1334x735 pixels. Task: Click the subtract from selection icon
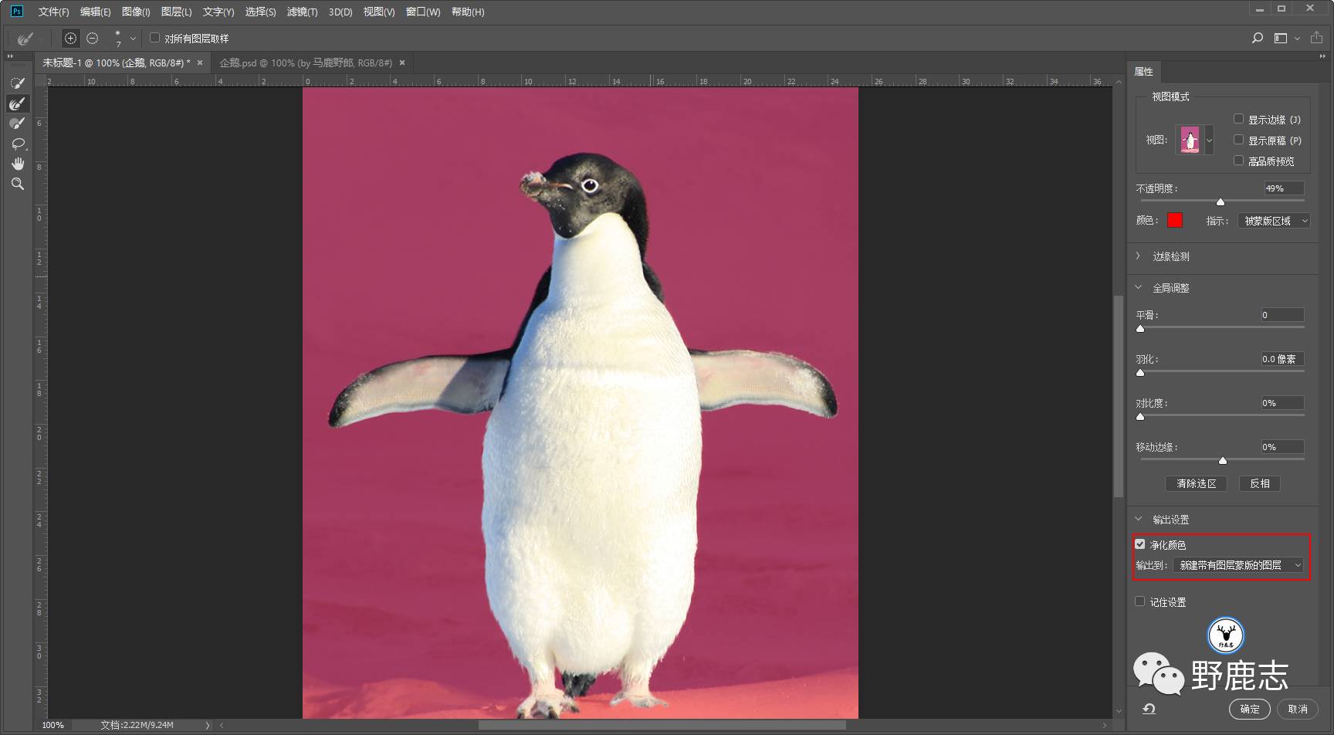point(93,38)
